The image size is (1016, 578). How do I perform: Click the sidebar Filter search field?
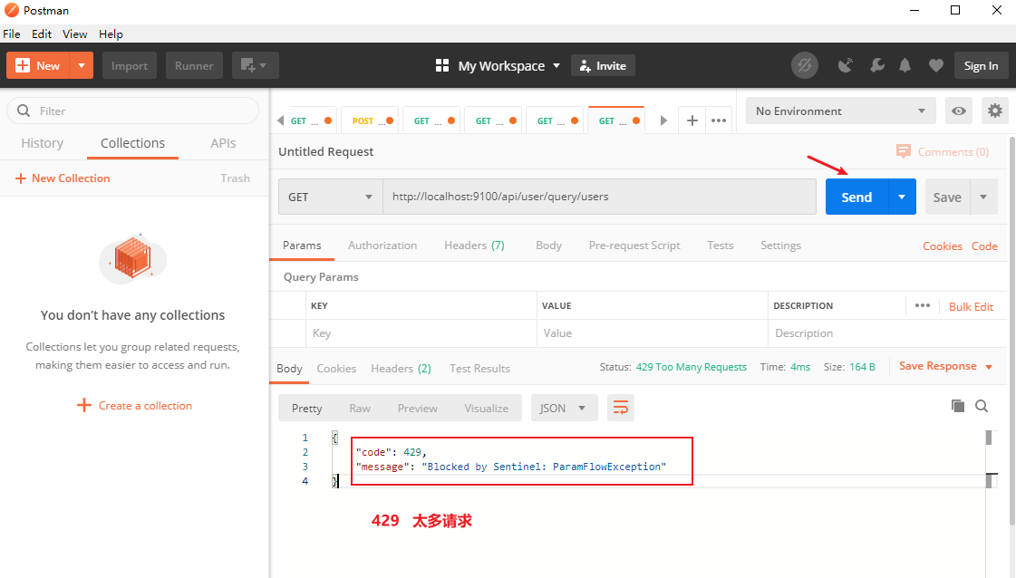[x=133, y=111]
